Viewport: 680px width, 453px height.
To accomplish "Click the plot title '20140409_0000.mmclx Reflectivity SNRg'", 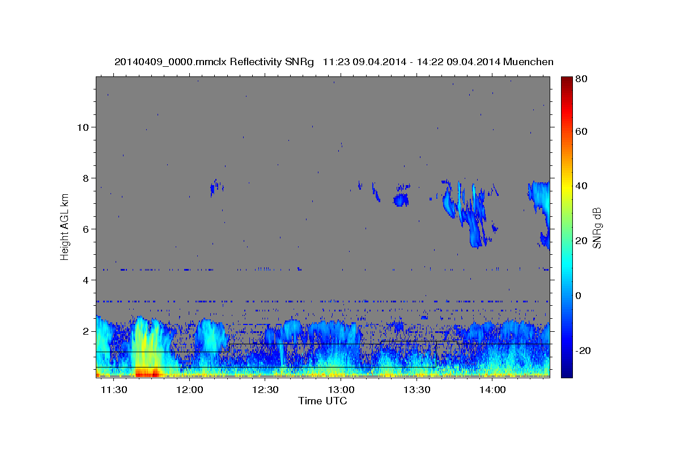I will [214, 62].
